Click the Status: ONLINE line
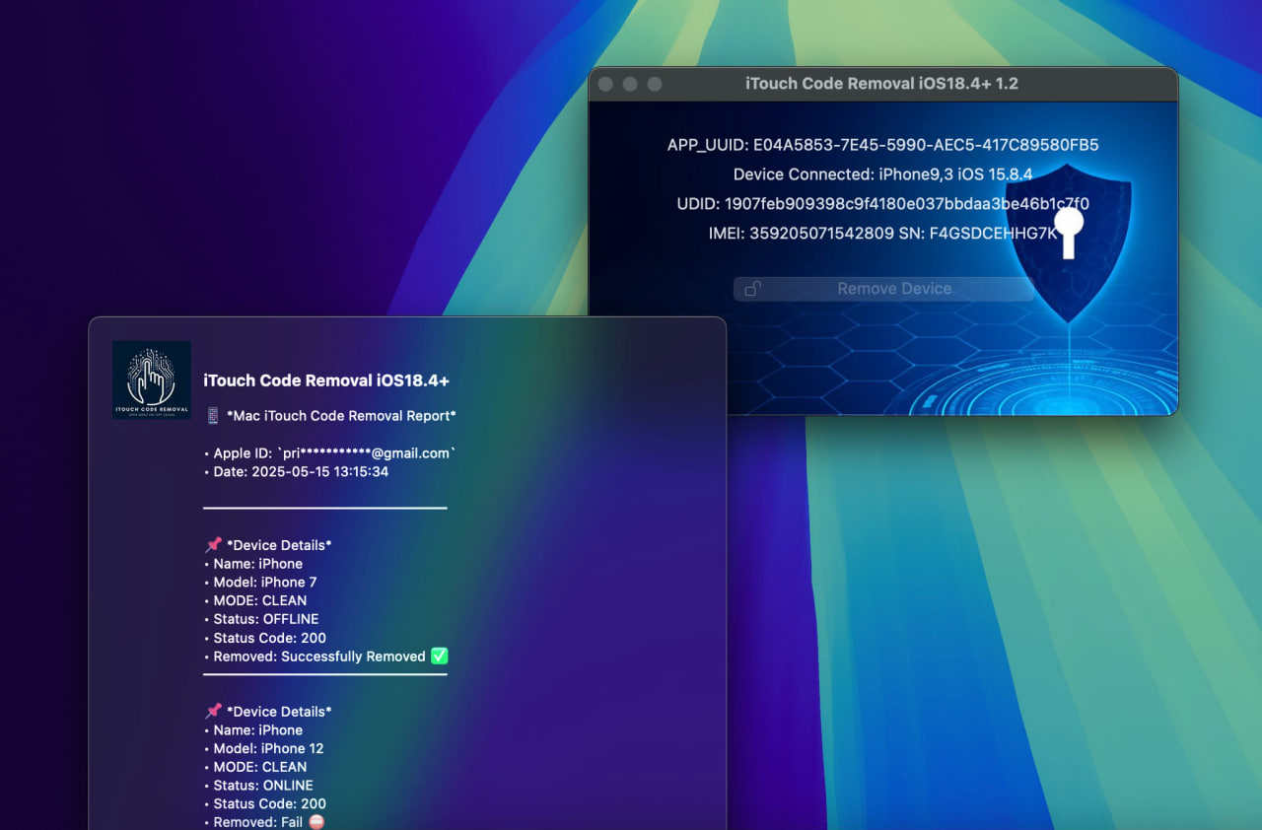 pyautogui.click(x=258, y=786)
